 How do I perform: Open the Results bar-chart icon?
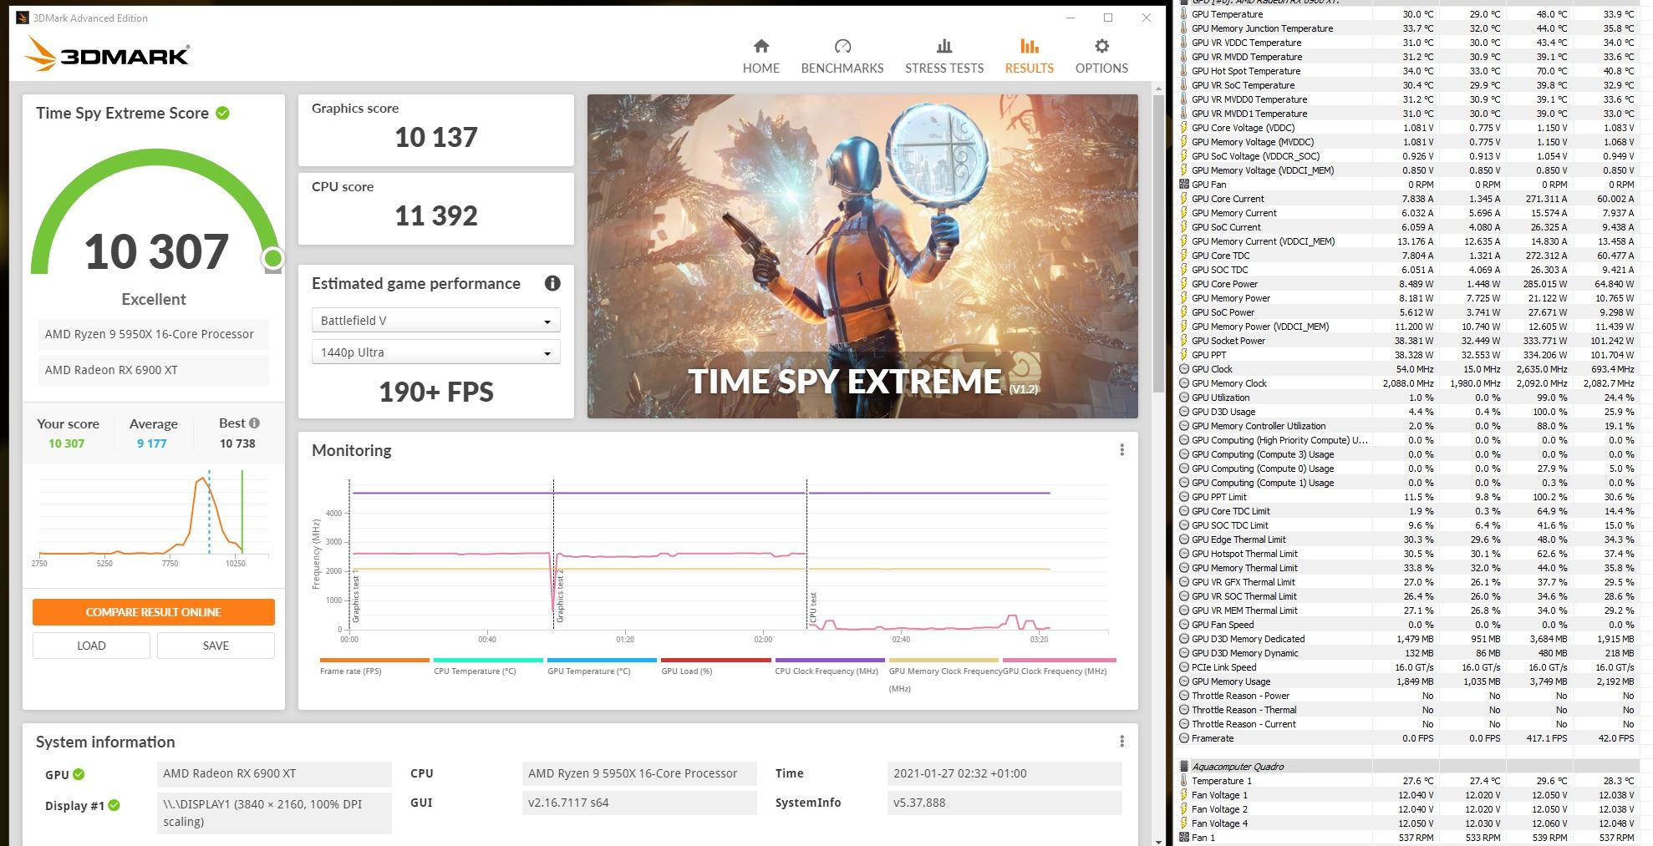[x=1030, y=46]
